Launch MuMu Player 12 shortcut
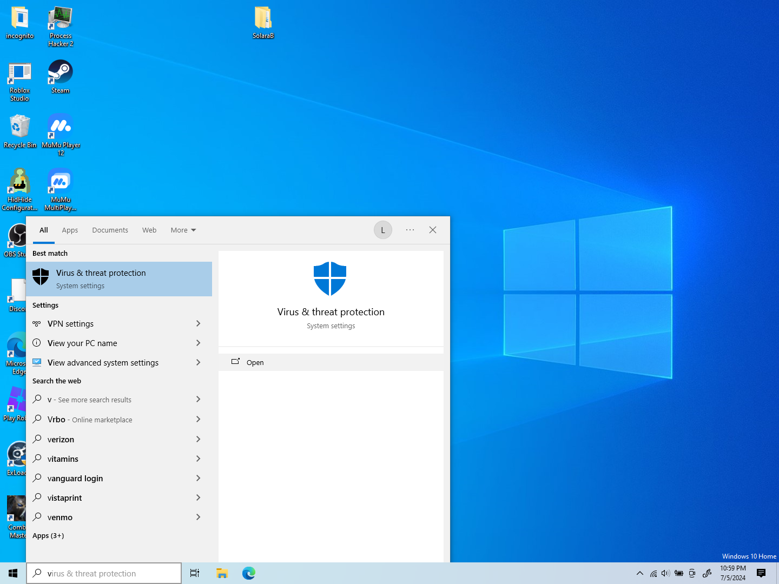779x584 pixels. click(61, 135)
